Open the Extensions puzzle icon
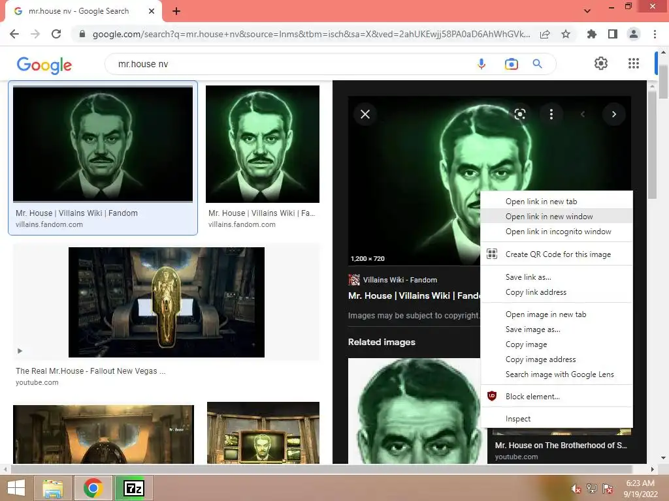Screen dimensions: 669x501 click(591, 34)
